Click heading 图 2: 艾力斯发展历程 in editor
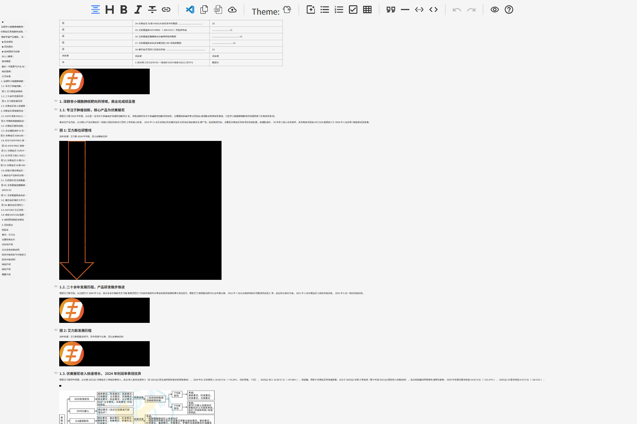Screen dimensions: 637x424 75,331
